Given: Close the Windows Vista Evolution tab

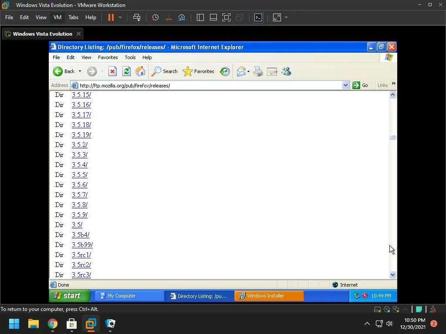Looking at the screenshot, I should 78,34.
